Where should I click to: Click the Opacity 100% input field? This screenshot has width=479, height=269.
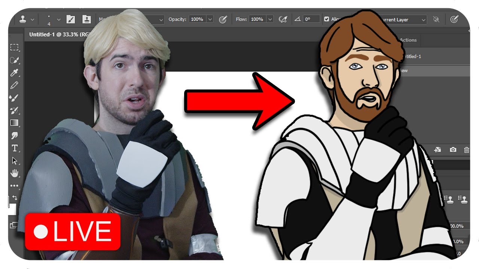pyautogui.click(x=197, y=19)
